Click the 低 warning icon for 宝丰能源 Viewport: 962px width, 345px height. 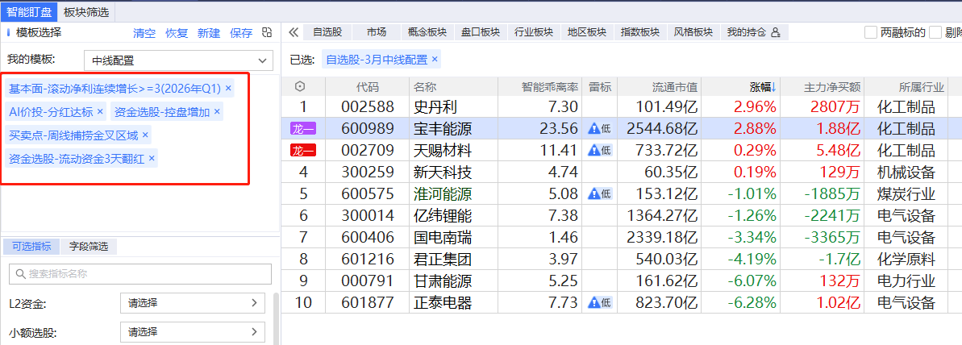(x=599, y=128)
